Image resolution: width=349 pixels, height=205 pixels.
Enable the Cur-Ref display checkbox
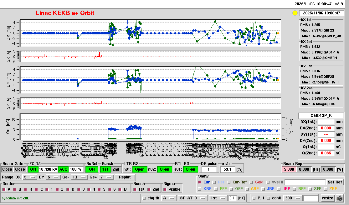[229, 182]
